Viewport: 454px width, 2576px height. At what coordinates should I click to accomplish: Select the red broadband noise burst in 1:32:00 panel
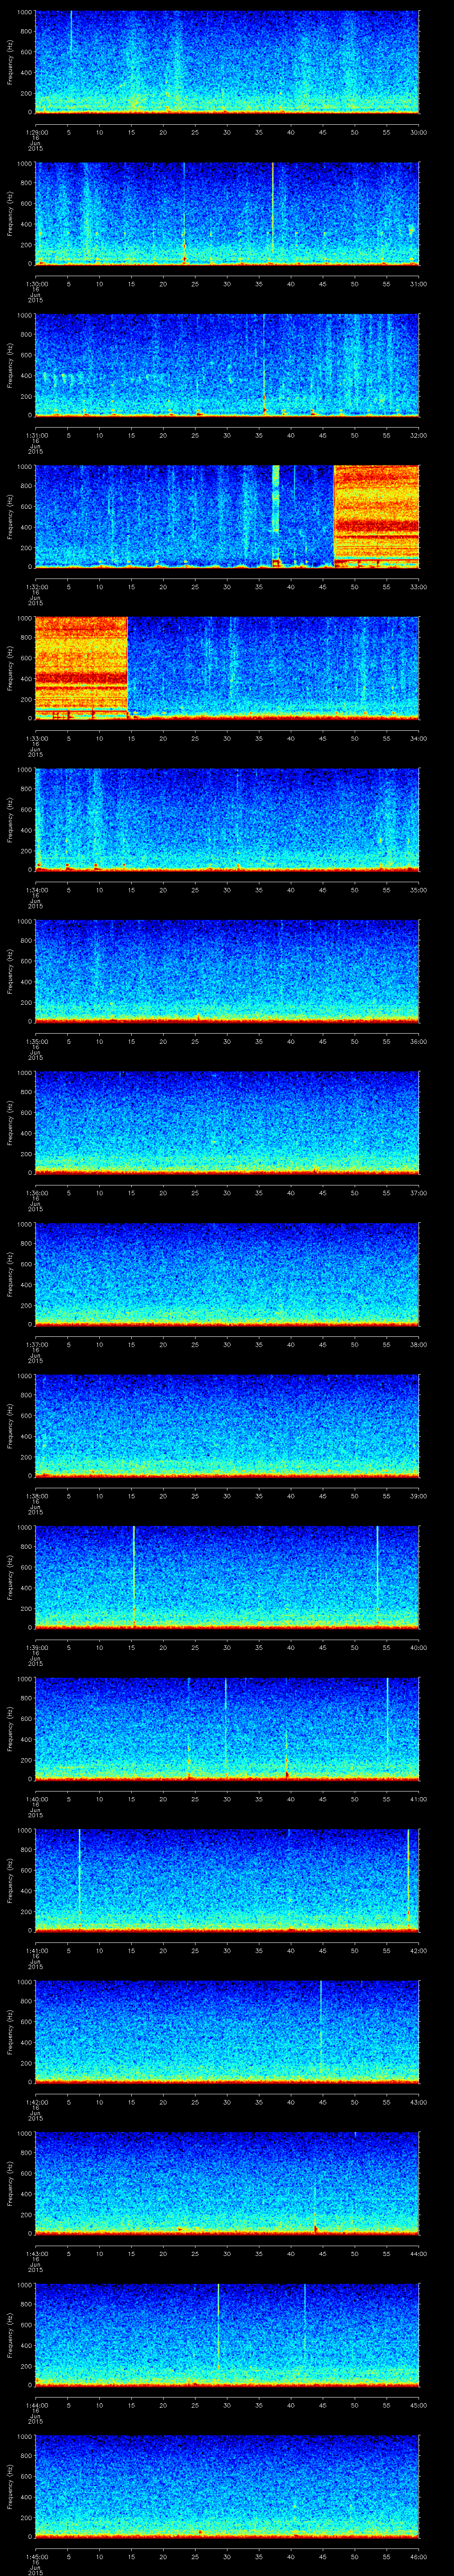pyautogui.click(x=376, y=517)
